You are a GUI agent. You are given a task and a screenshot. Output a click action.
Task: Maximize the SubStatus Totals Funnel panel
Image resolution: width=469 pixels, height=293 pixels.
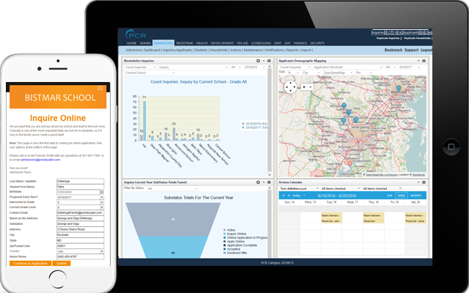pyautogui.click(x=269, y=182)
